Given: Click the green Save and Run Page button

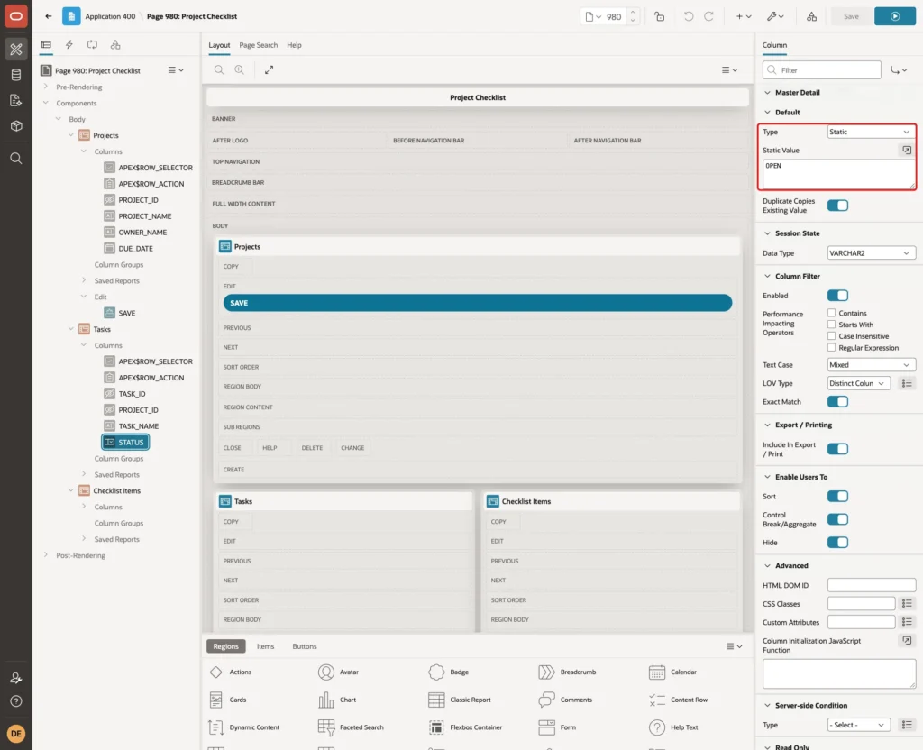Looking at the screenshot, I should coord(895,16).
